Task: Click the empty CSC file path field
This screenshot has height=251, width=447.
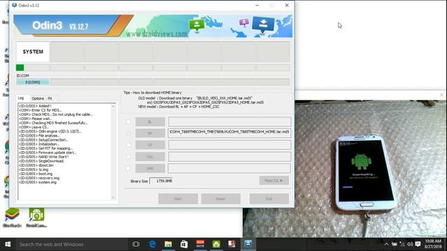Action: tap(230, 156)
